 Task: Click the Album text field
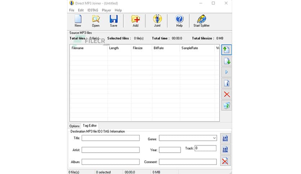click(111, 162)
